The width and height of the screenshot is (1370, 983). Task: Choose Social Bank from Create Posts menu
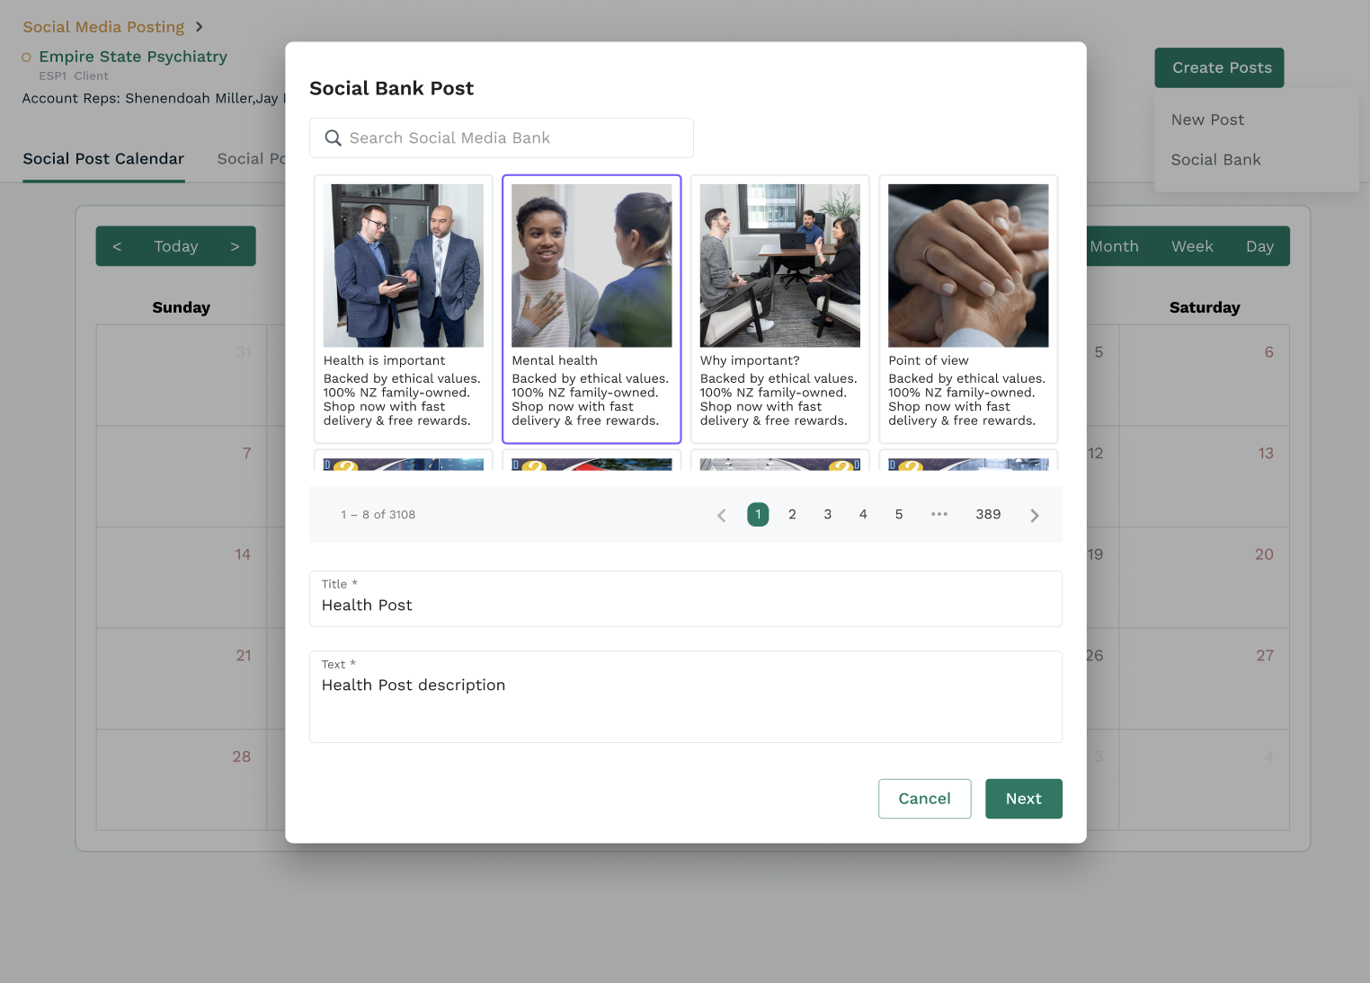click(x=1215, y=160)
